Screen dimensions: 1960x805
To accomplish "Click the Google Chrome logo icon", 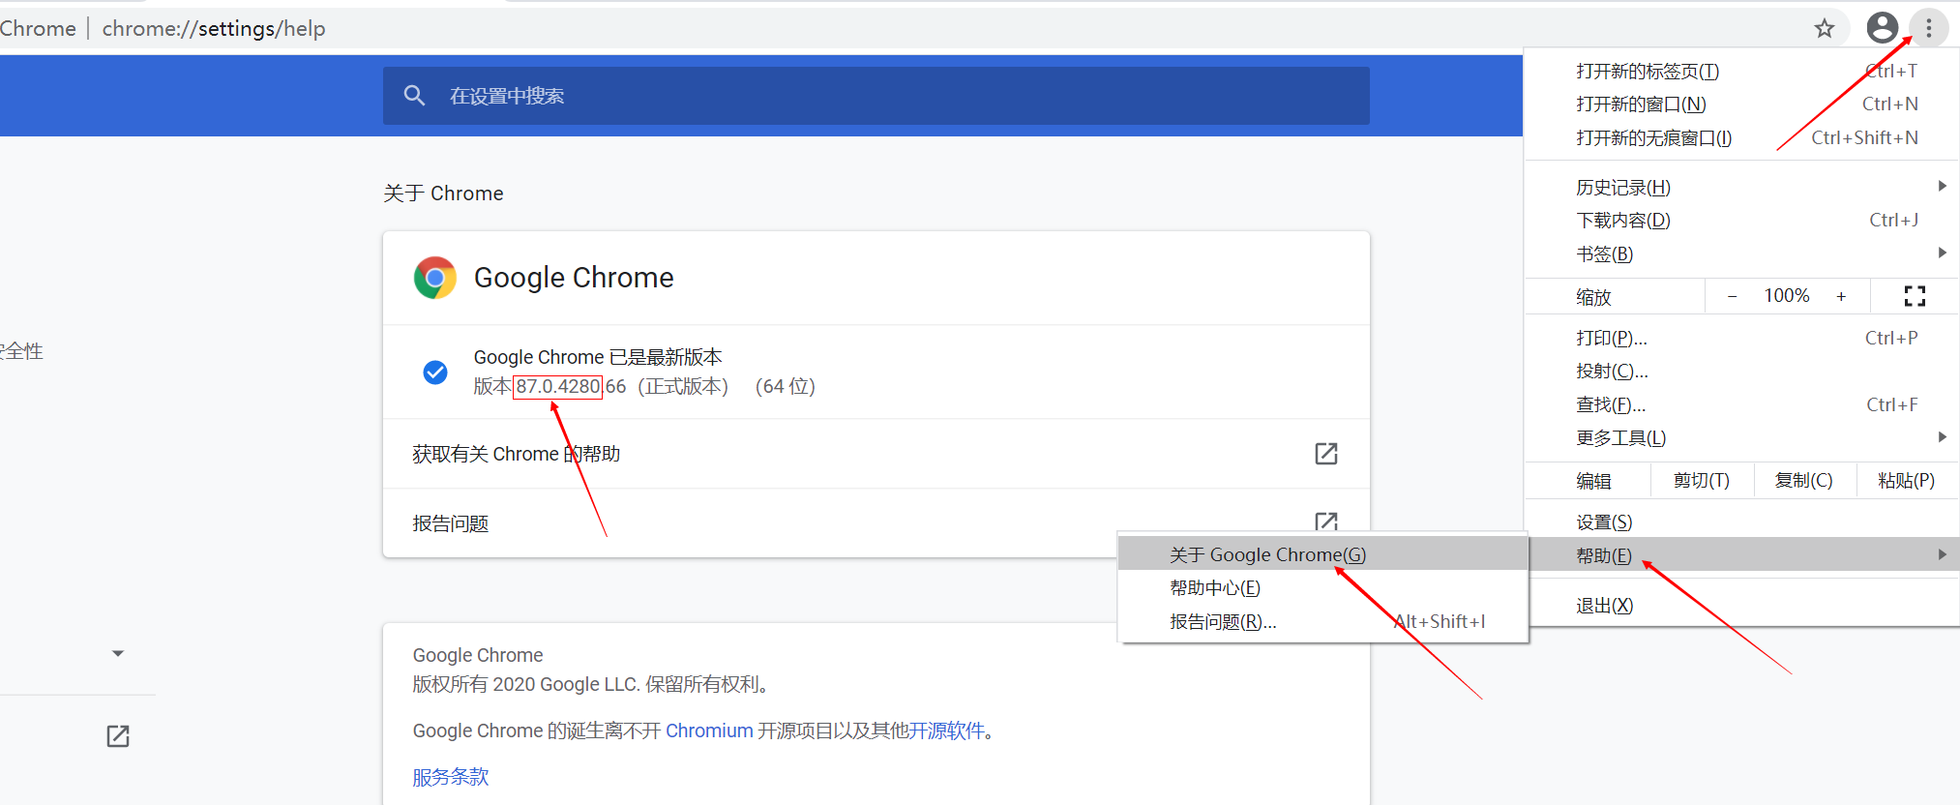I will coord(435,278).
